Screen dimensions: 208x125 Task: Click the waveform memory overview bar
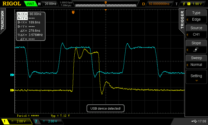tap(106, 5)
